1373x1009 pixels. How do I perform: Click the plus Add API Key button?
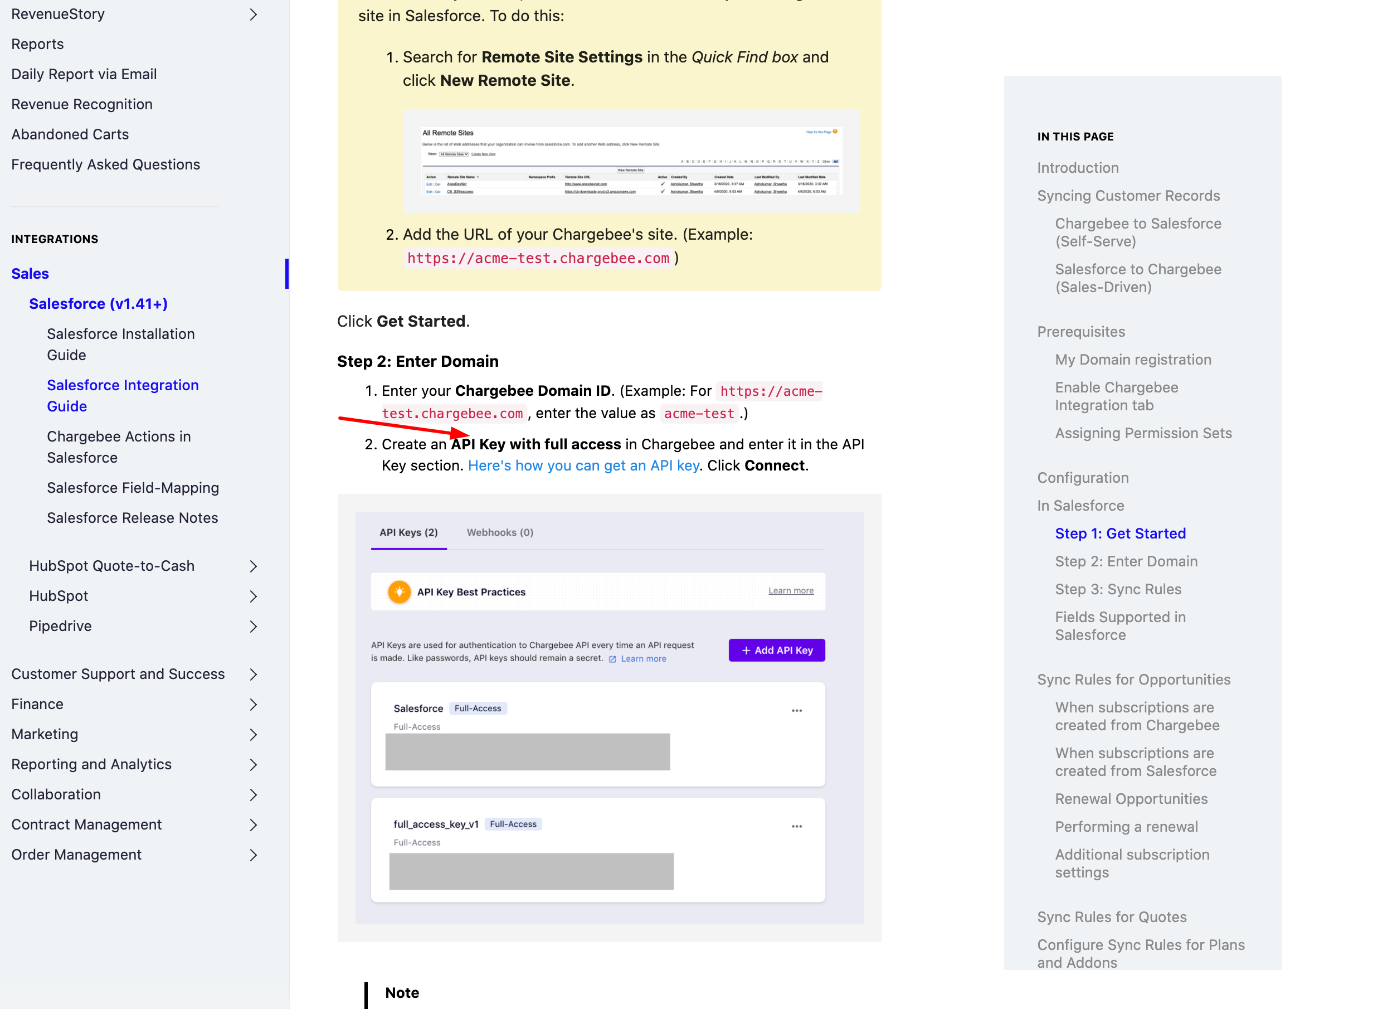coord(777,651)
